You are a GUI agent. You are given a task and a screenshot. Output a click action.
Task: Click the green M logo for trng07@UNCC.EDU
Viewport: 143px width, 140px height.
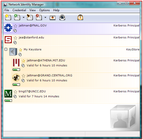point(8,93)
